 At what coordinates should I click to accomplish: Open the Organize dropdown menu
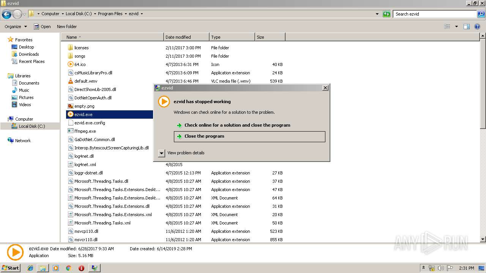click(16, 27)
